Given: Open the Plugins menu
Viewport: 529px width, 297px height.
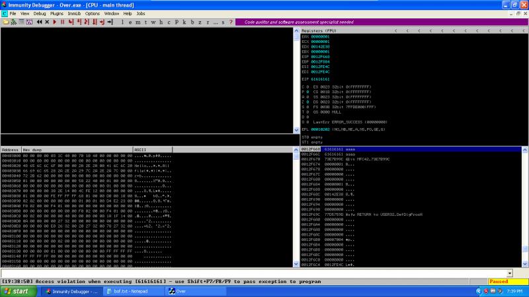Looking at the screenshot, I should click(x=57, y=13).
